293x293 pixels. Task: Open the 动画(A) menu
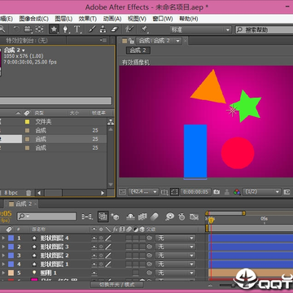pyautogui.click(x=112, y=19)
